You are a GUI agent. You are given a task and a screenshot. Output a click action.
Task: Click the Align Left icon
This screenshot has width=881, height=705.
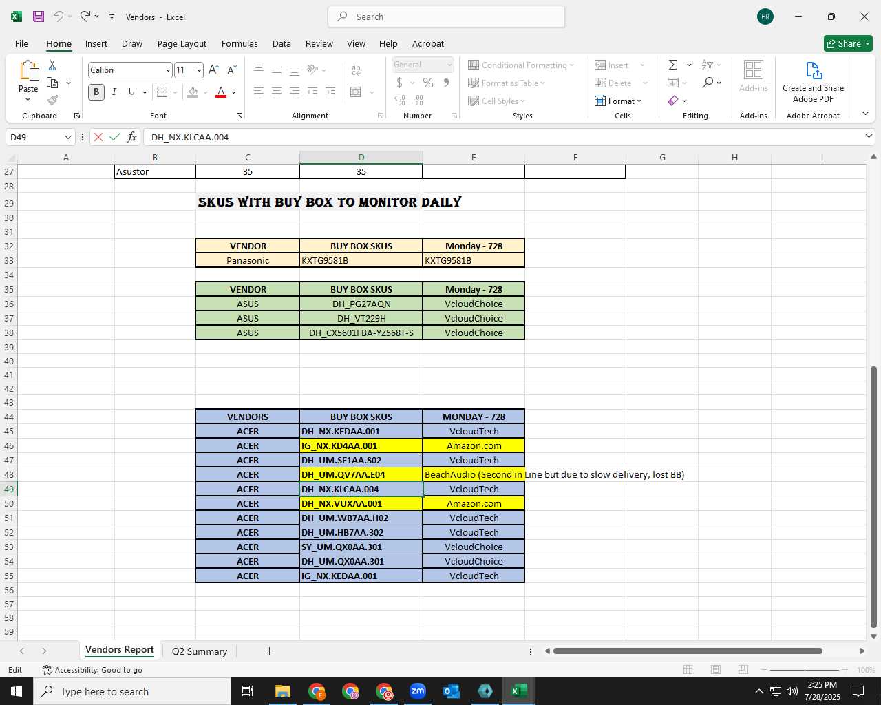(x=259, y=92)
